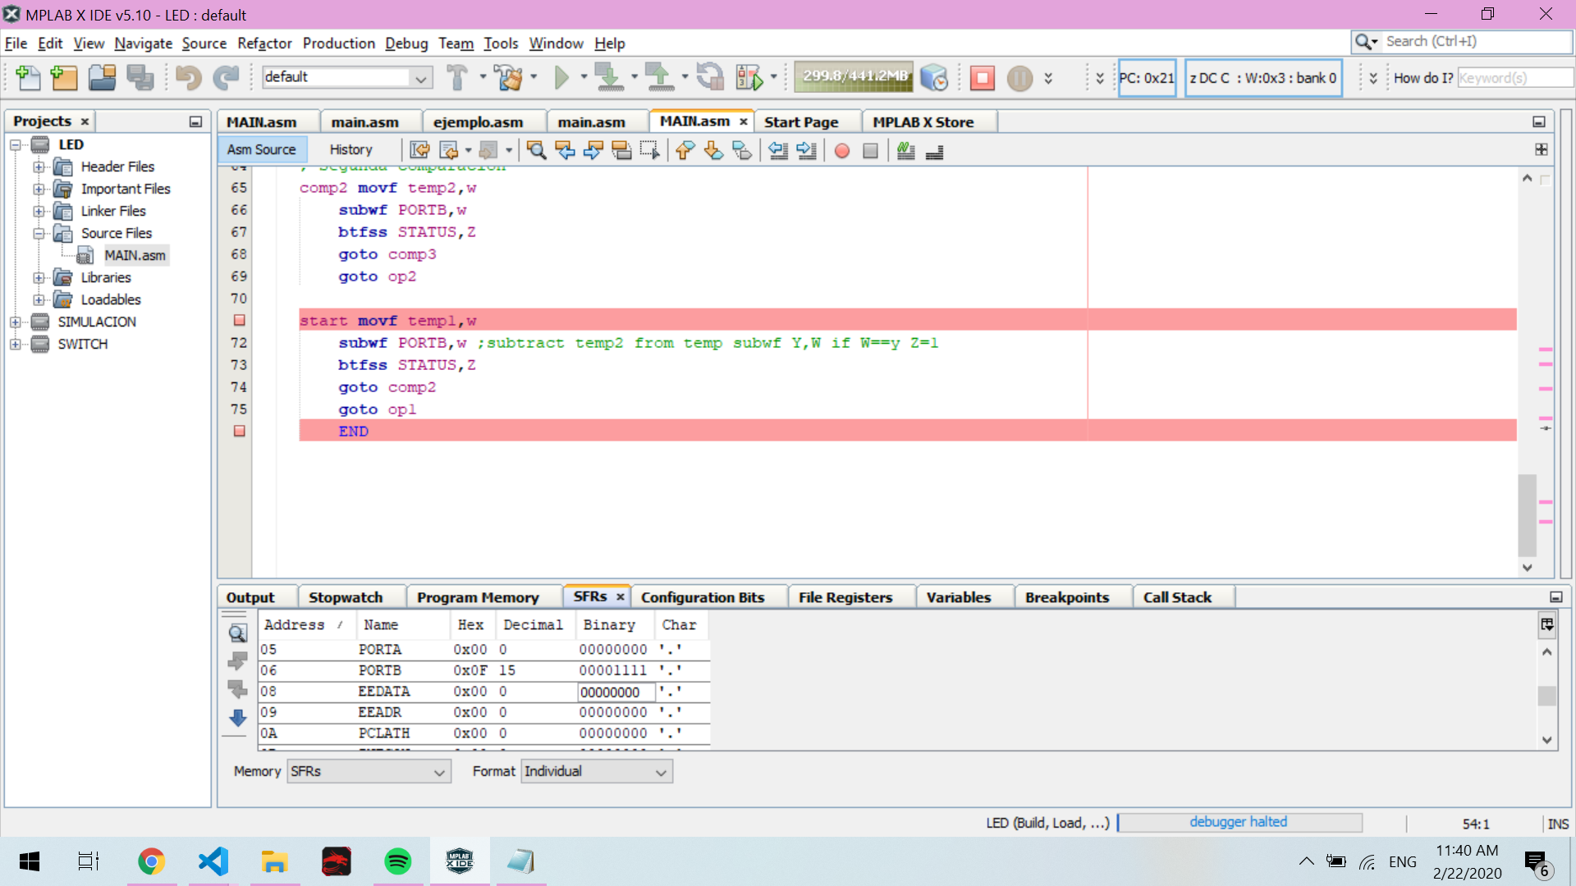Click the Debug Project icon
The height and width of the screenshot is (886, 1576).
[749, 78]
